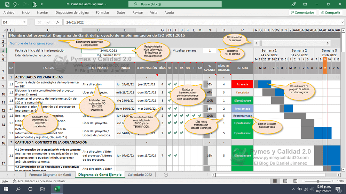Click the vertical scrollbar down arrow
The height and width of the screenshot is (194, 346).
coord(343,170)
